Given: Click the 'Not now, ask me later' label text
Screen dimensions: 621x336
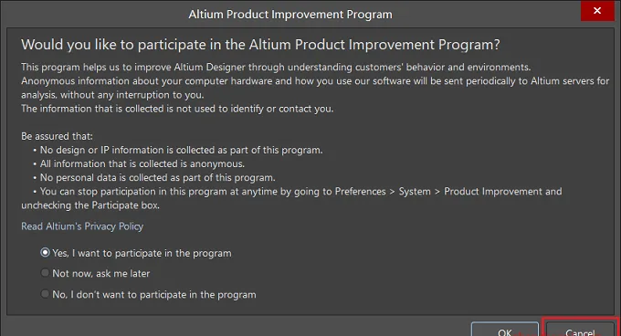Looking at the screenshot, I should coord(101,274).
